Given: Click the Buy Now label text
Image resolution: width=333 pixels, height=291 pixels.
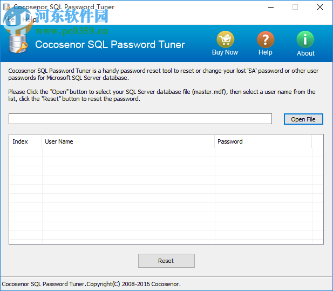Looking at the screenshot, I should [x=225, y=52].
